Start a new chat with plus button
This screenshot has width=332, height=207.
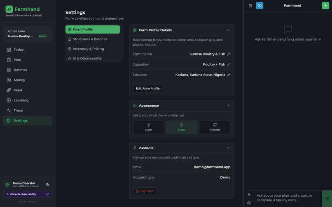pyautogui.click(x=325, y=5)
